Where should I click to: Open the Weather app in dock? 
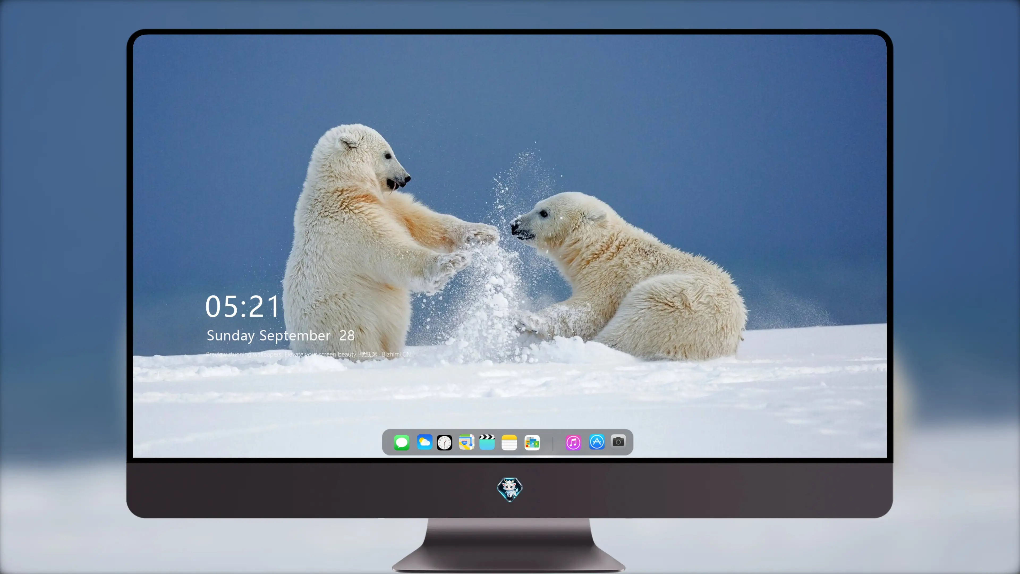(424, 442)
